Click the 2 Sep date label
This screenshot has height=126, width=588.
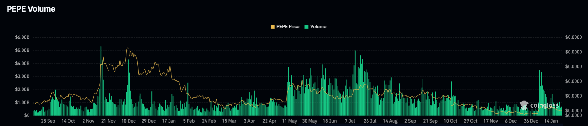(410, 121)
